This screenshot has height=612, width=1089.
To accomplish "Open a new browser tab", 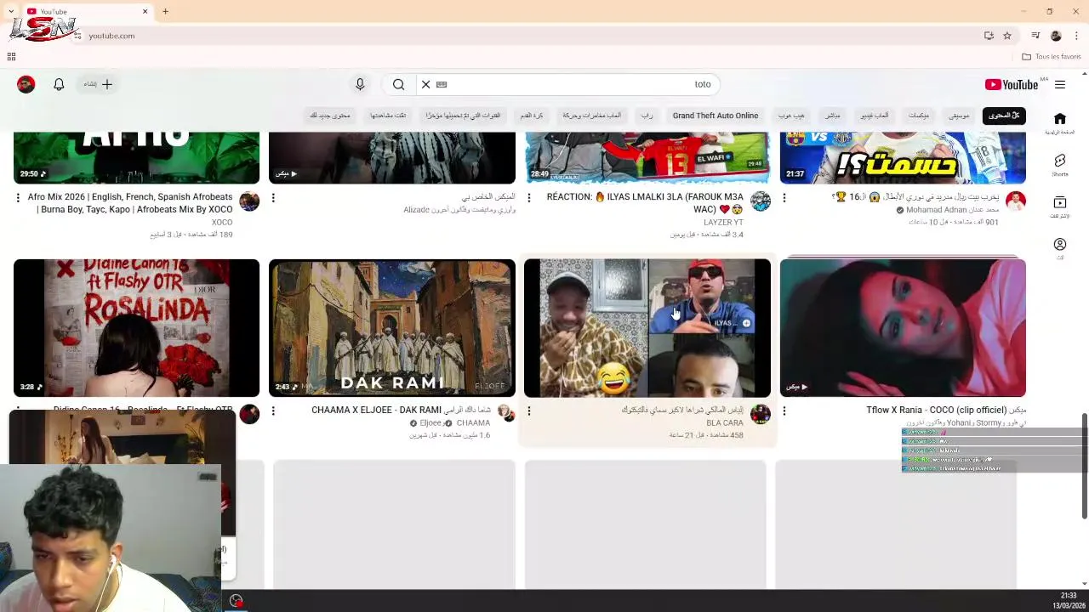I will coord(165,11).
